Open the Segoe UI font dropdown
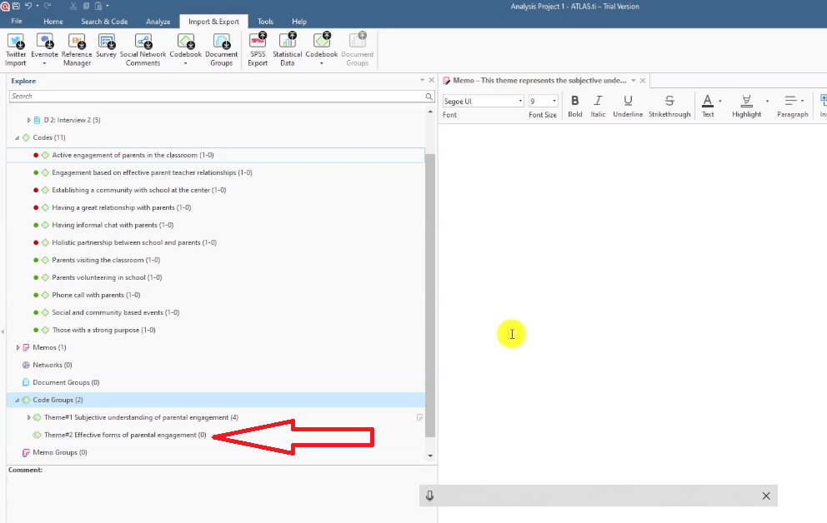The image size is (827, 523). [521, 101]
